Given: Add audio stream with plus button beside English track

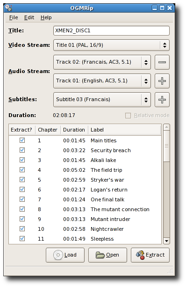Looking at the screenshot, I should tap(162, 81).
